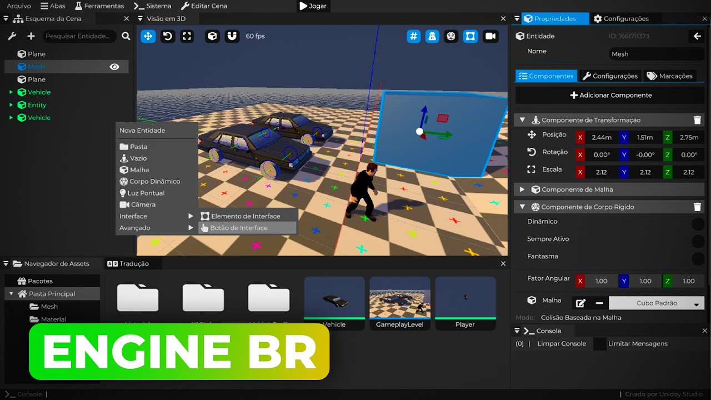The width and height of the screenshot is (711, 400).
Task: Choose Câmera in context menu
Action: click(x=157, y=204)
